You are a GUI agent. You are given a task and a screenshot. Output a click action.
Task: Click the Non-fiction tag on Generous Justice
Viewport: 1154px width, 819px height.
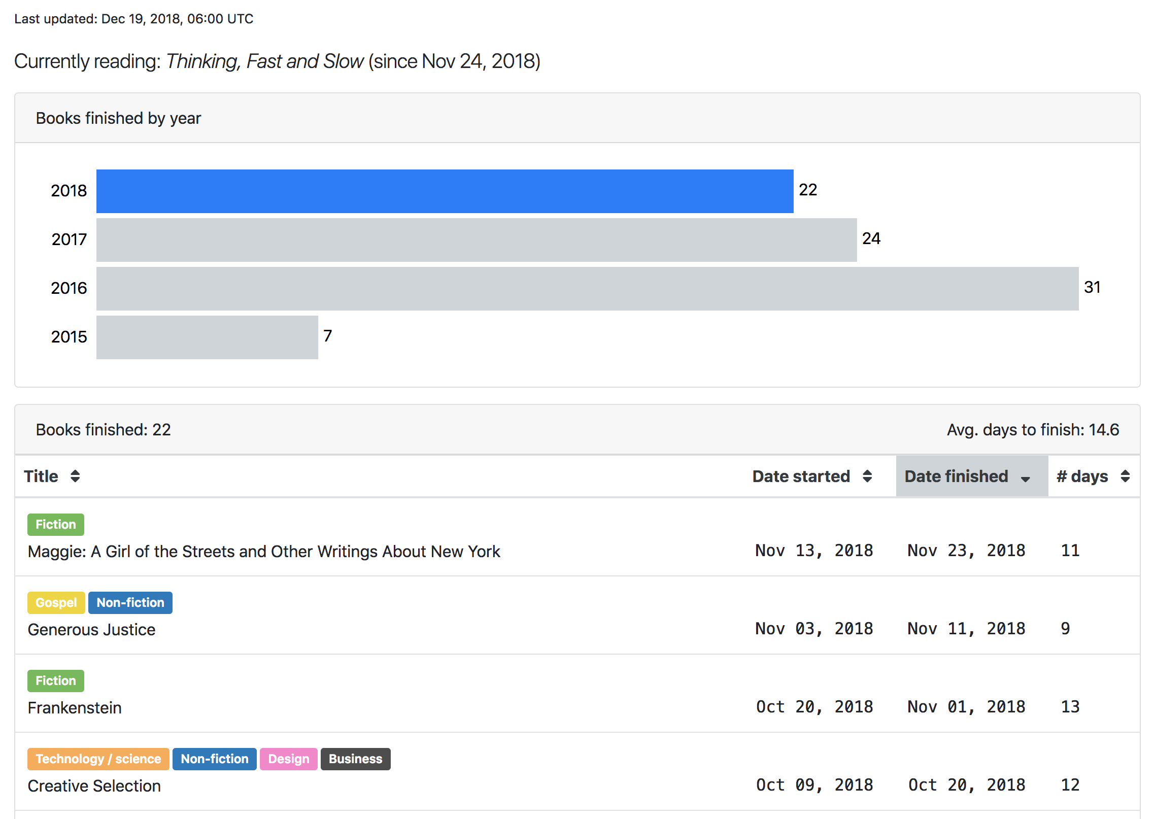[x=130, y=602]
